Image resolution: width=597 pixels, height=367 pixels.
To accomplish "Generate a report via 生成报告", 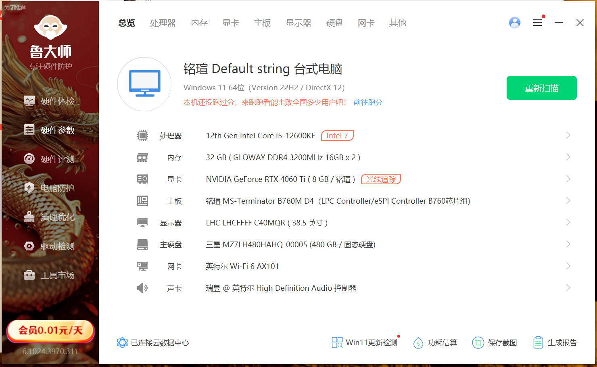I will point(555,342).
